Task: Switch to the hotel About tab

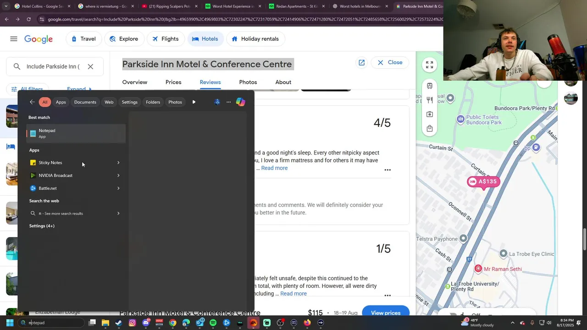Action: click(x=283, y=82)
